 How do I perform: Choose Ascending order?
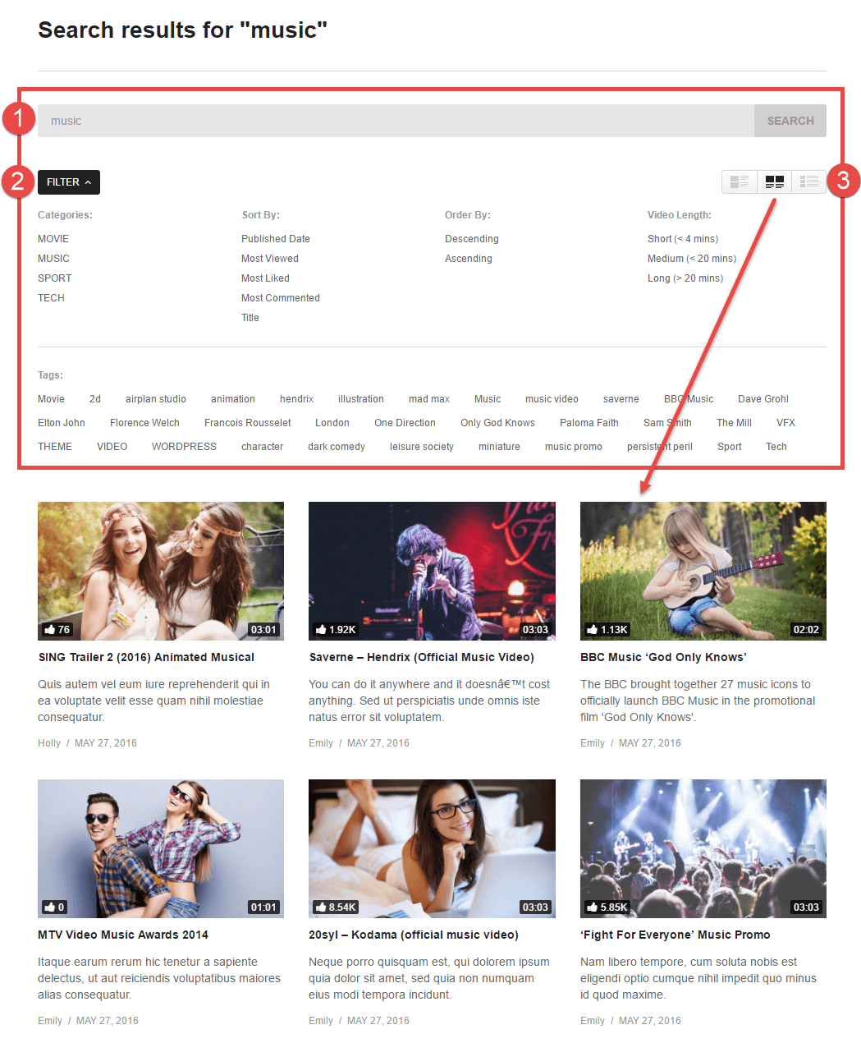point(468,259)
